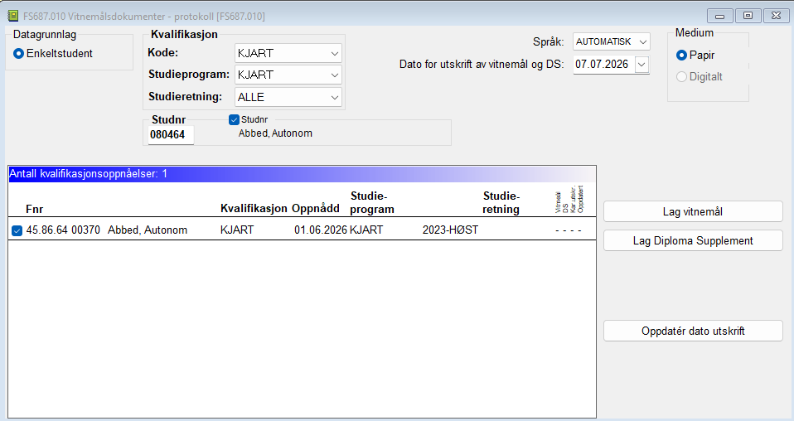Choose Papir as medium

(x=681, y=55)
